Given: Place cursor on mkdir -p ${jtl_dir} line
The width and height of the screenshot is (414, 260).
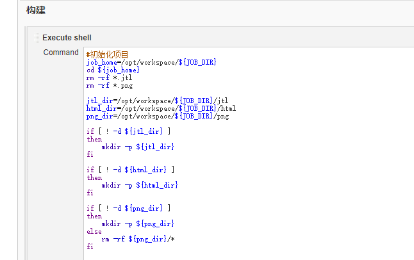Looking at the screenshot, I should click(137, 147).
